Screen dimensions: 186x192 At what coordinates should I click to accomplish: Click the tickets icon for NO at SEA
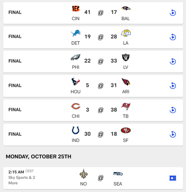pos(173,178)
